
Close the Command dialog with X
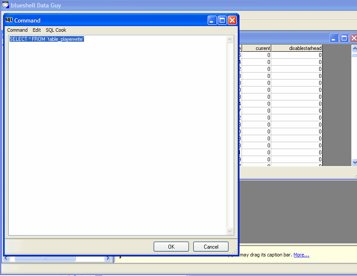232,20
